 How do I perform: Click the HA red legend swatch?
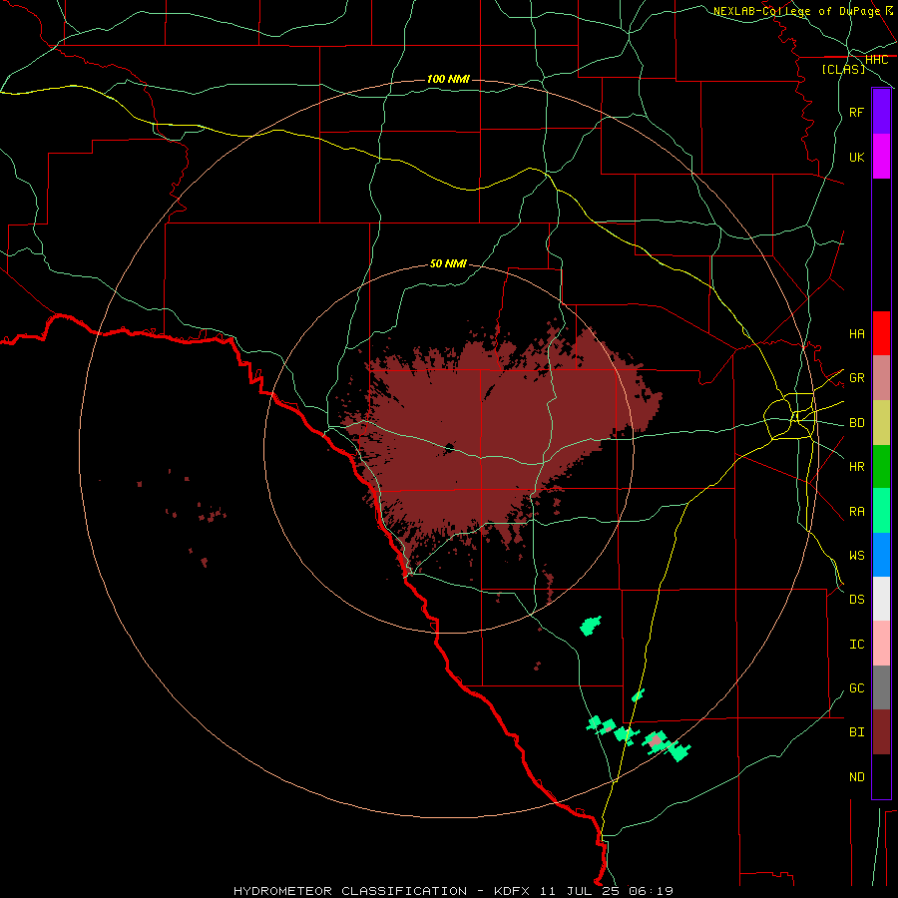(881, 333)
